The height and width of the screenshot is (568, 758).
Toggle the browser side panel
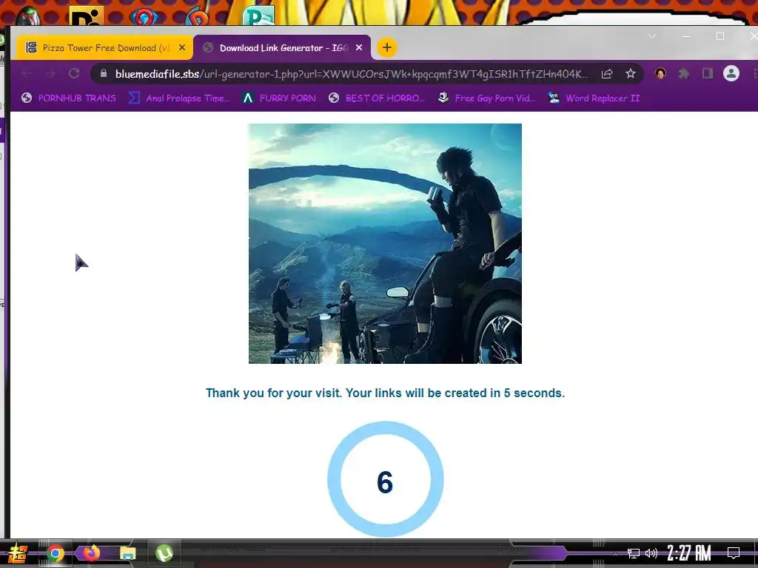708,74
